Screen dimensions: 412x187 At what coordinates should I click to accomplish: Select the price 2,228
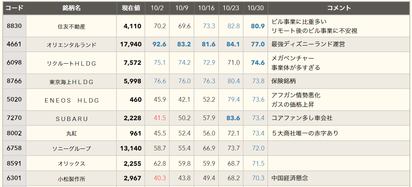[132, 118]
